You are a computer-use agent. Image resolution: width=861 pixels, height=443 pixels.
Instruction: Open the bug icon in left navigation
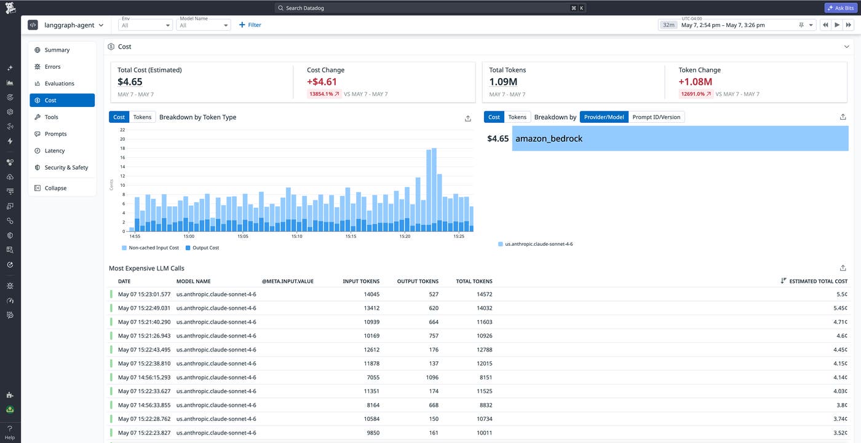click(x=10, y=286)
